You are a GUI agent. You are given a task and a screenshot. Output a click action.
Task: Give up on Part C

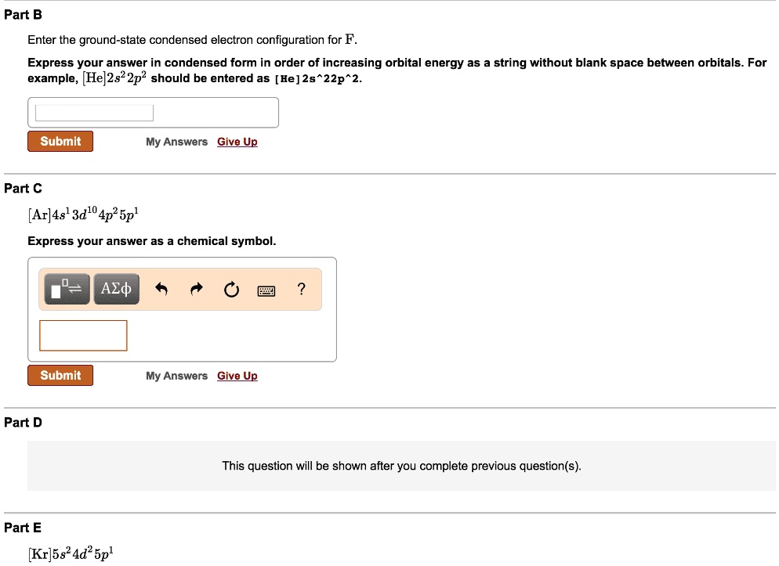click(237, 376)
